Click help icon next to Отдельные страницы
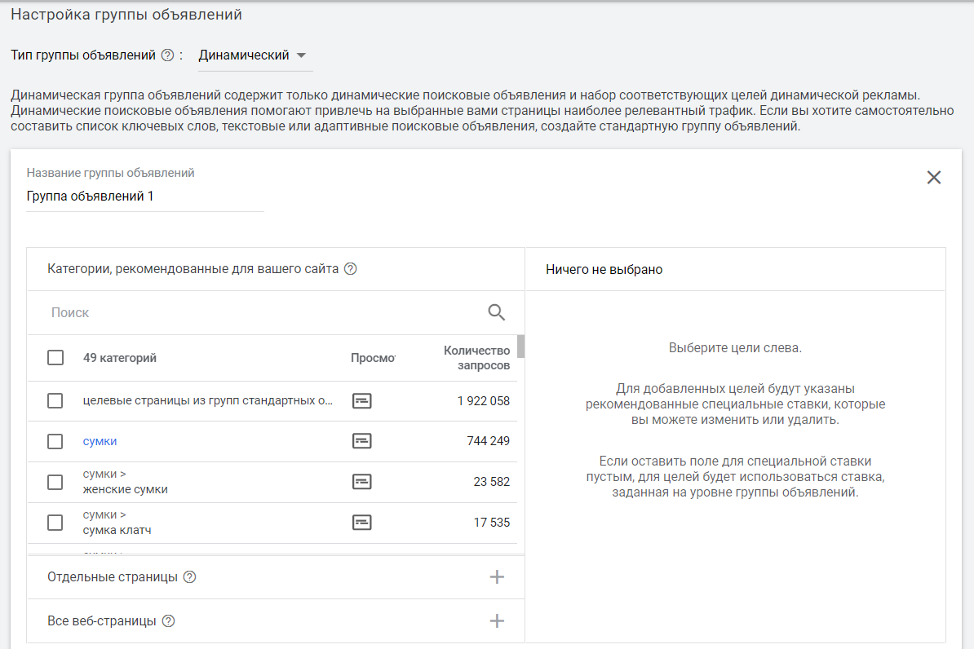This screenshot has height=649, width=974. coord(189,577)
